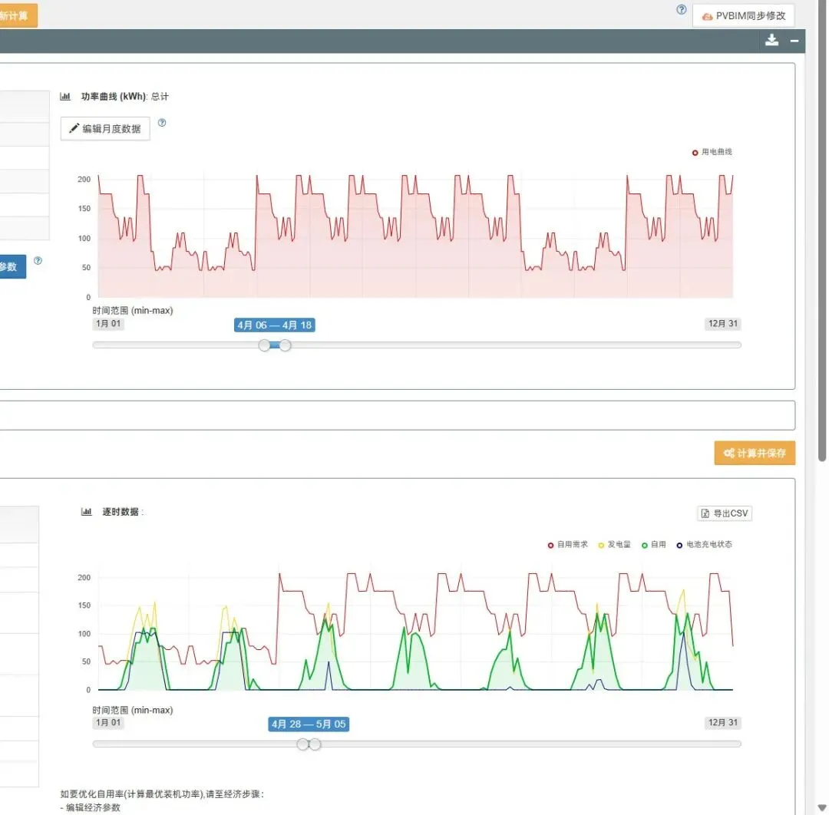The height and width of the screenshot is (815, 829).
Task: Click the orange 新计算 button
Action: click(18, 15)
